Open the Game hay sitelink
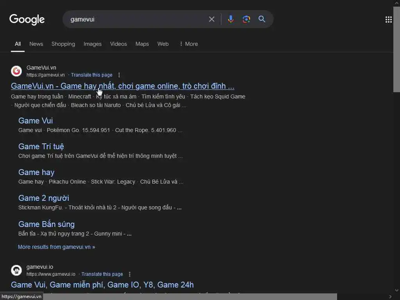 pyautogui.click(x=36, y=172)
